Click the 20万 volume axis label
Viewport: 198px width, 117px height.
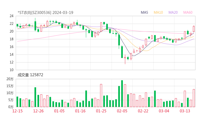click(x=10, y=79)
